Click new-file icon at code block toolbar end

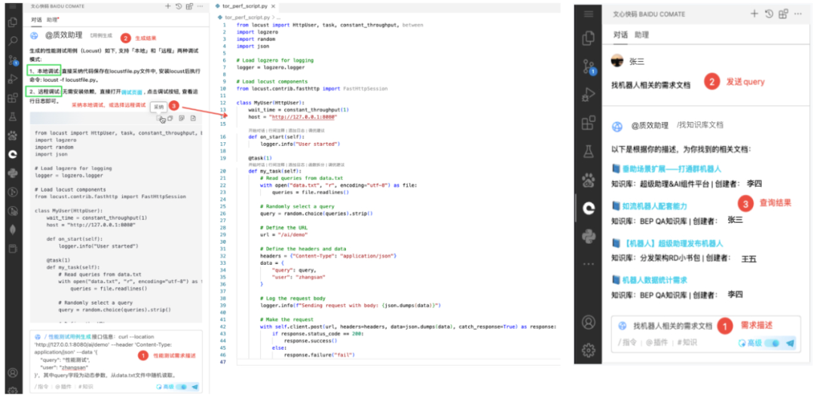(193, 118)
